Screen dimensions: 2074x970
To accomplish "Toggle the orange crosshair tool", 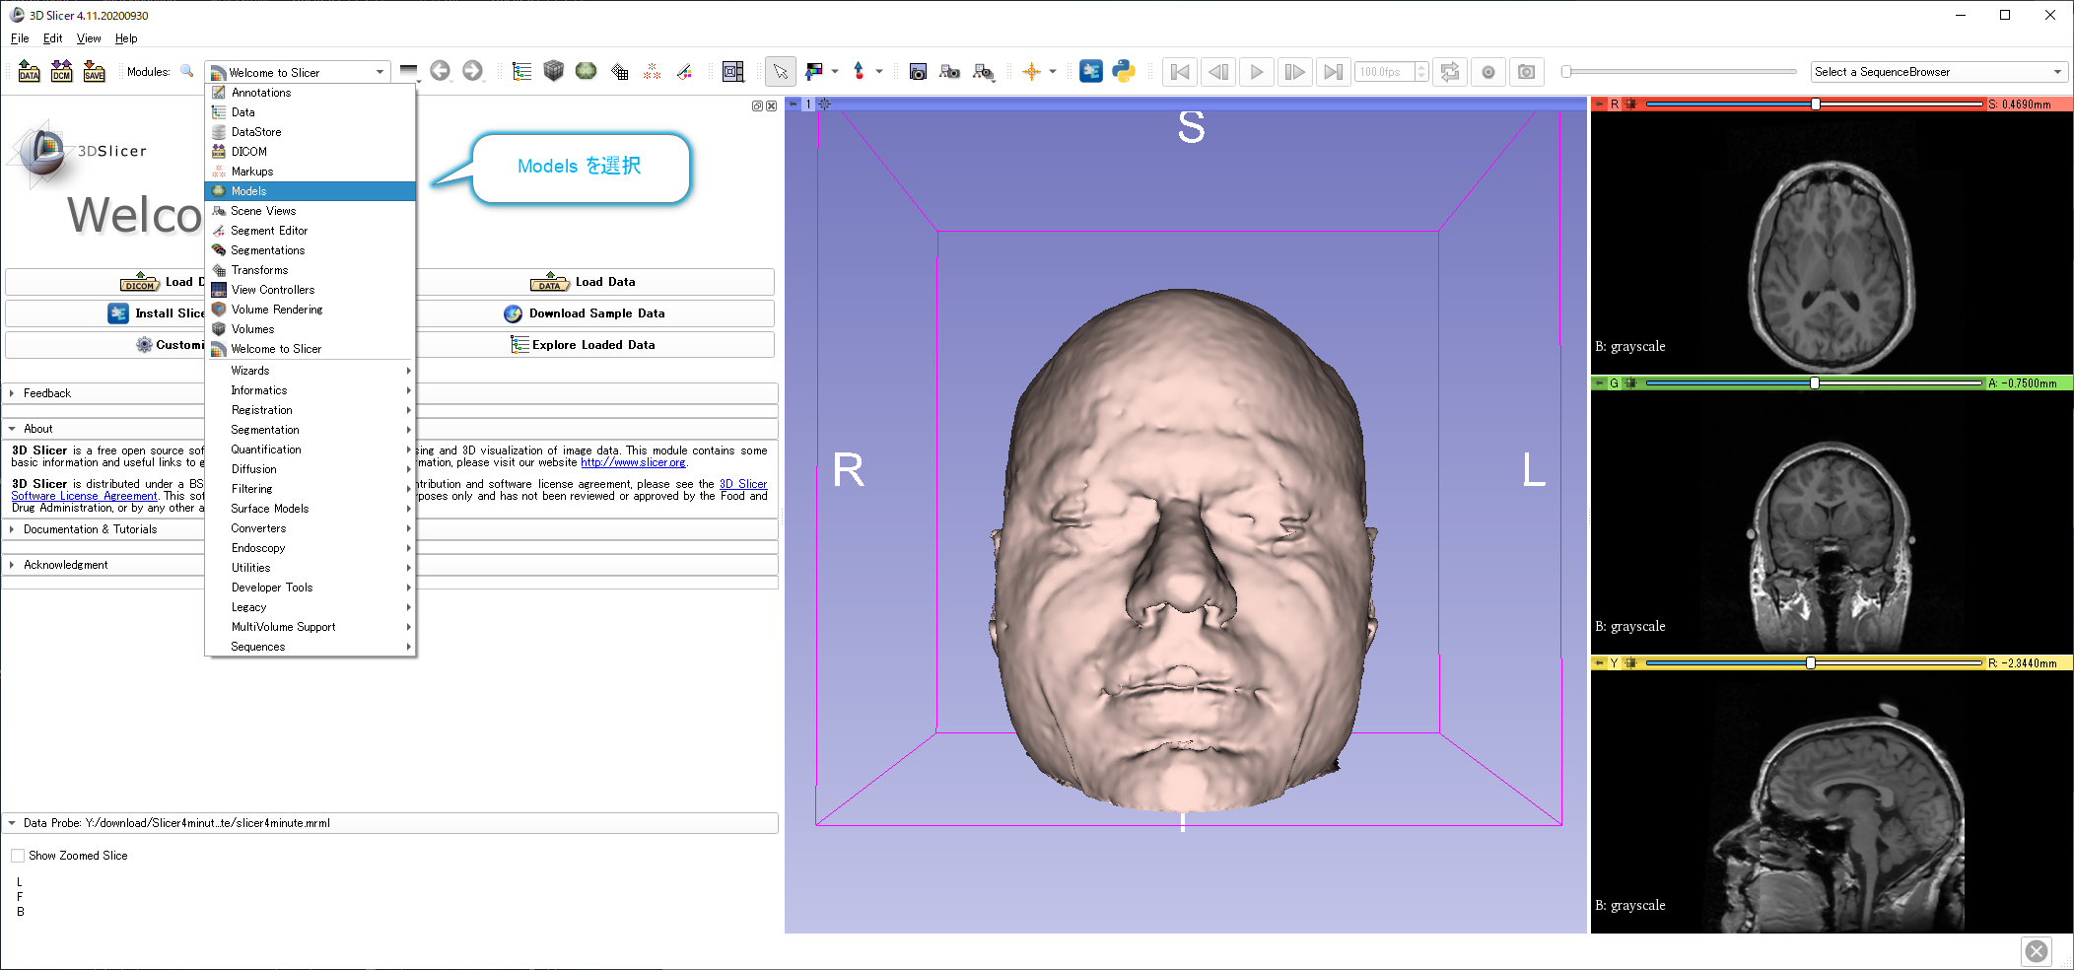I will [x=1031, y=71].
